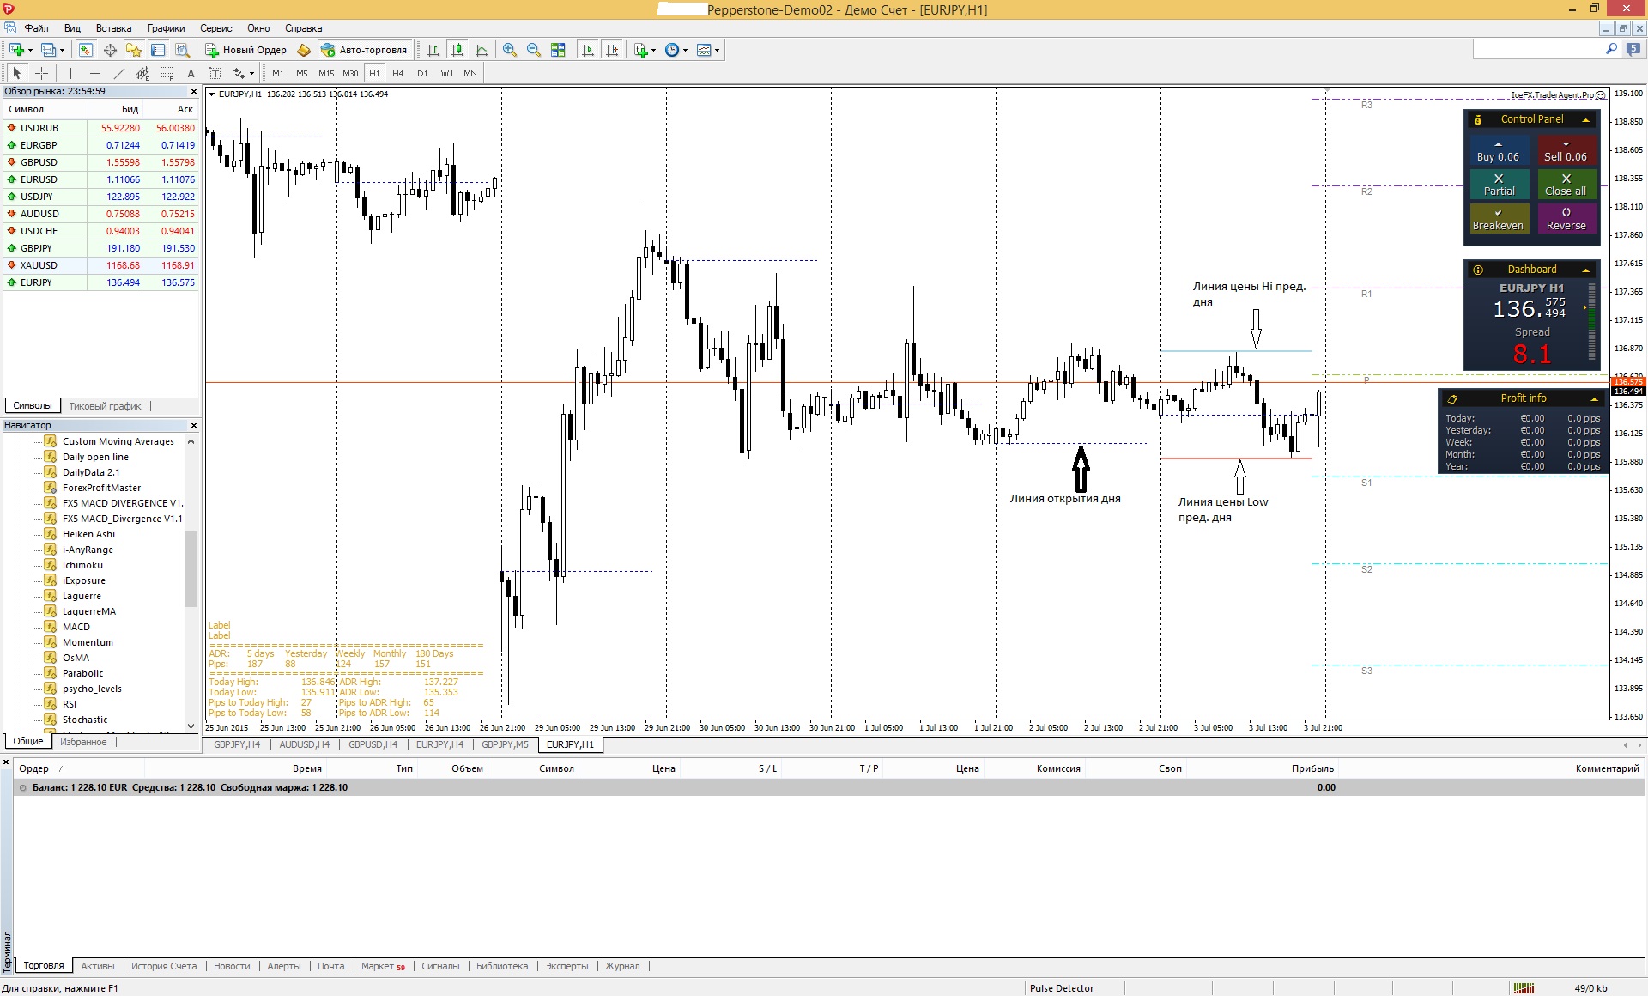Switch chart to H4 timeframe
The height and width of the screenshot is (996, 1648).
398,73
